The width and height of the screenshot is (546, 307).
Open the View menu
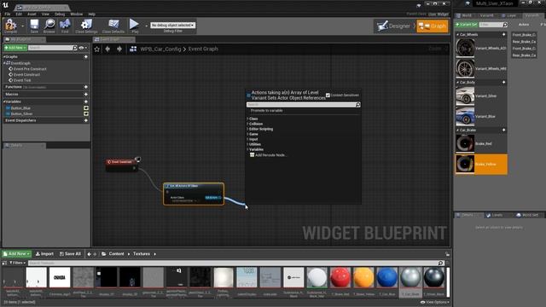(x=45, y=14)
